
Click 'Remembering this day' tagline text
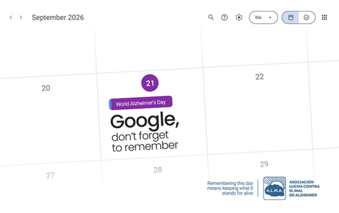230,188
